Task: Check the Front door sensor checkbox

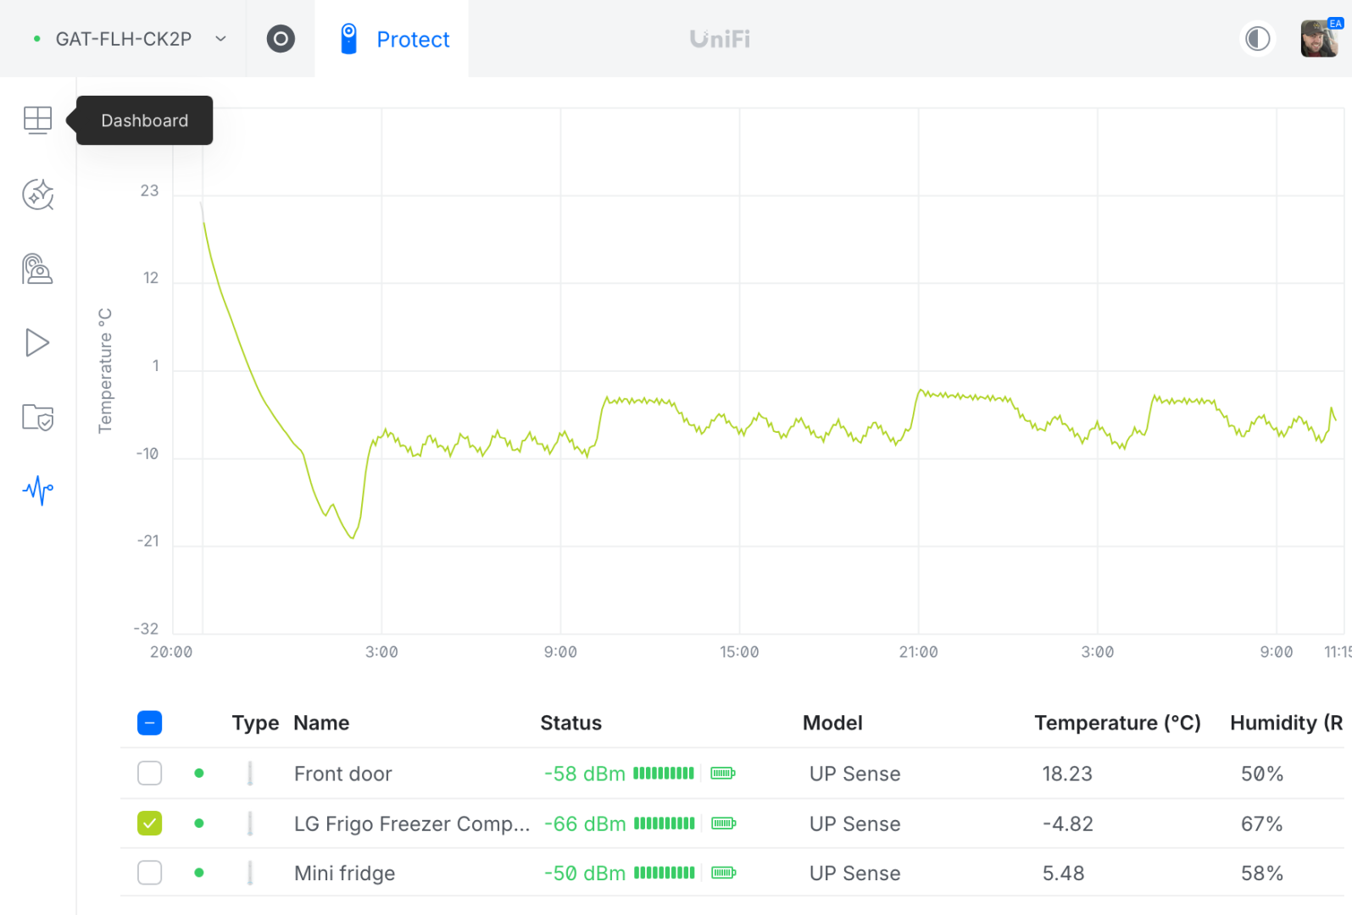Action: [150, 774]
